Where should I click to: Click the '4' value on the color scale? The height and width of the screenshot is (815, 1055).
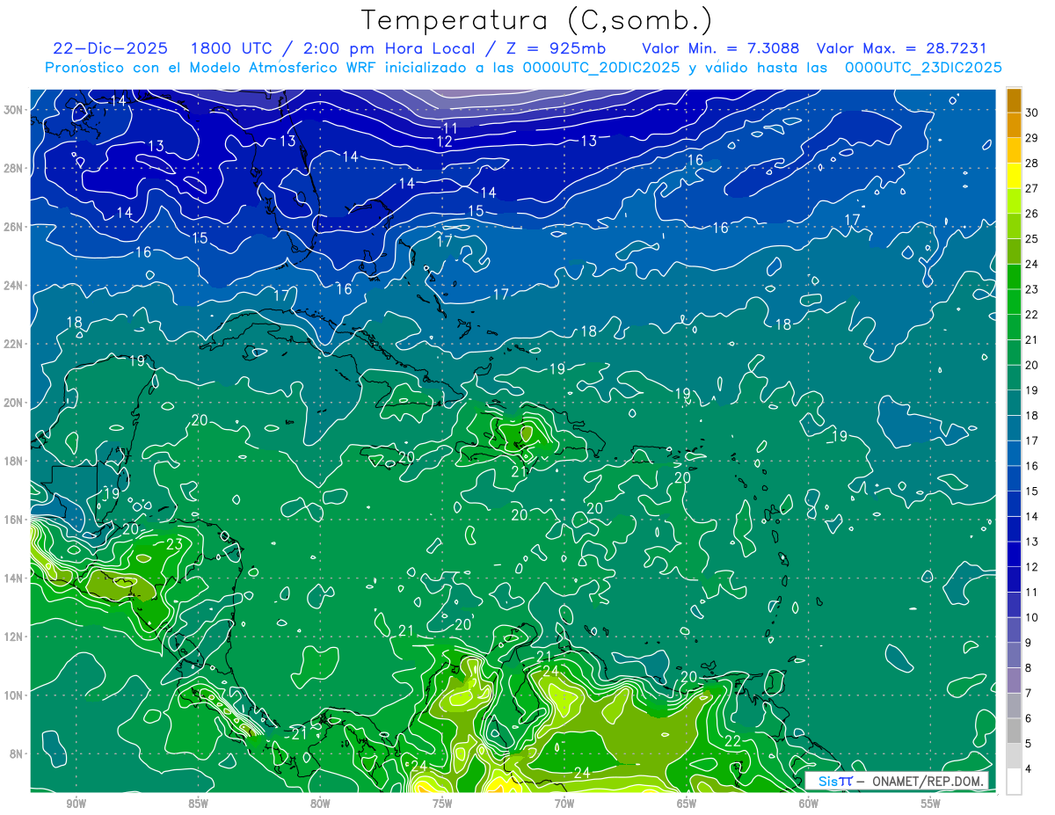click(1030, 768)
